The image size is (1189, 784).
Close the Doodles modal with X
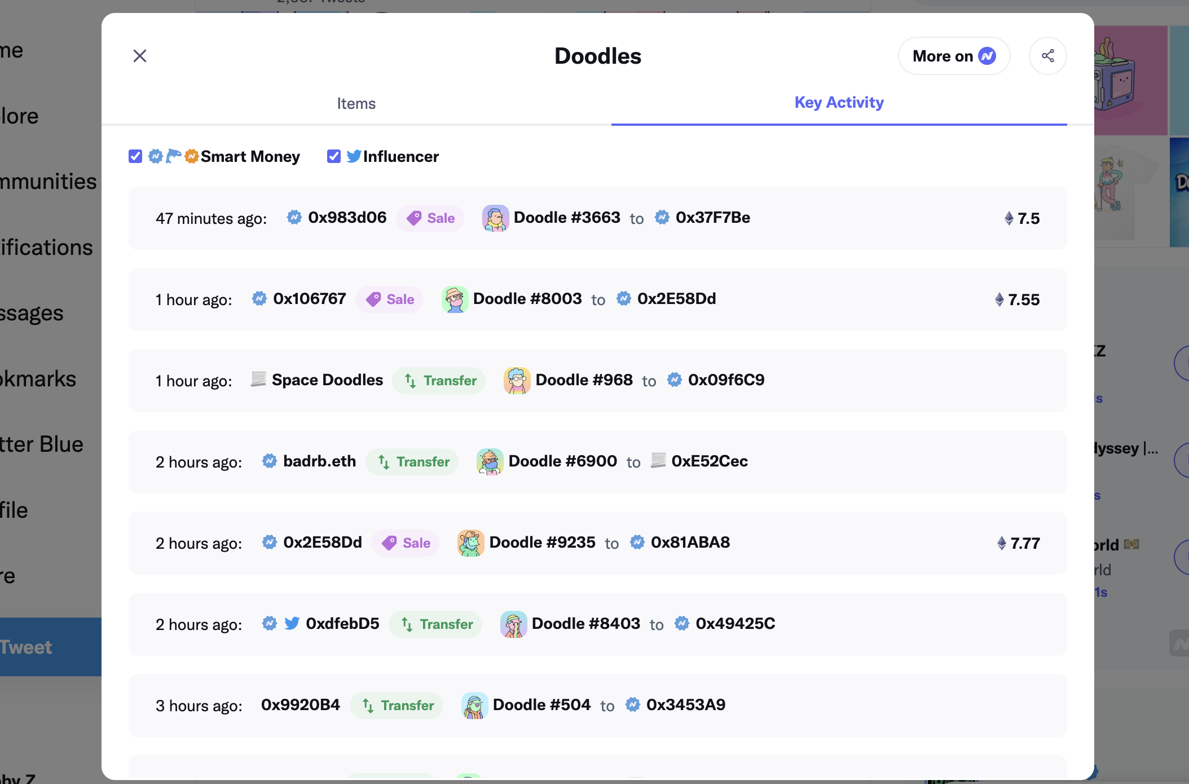pos(140,56)
